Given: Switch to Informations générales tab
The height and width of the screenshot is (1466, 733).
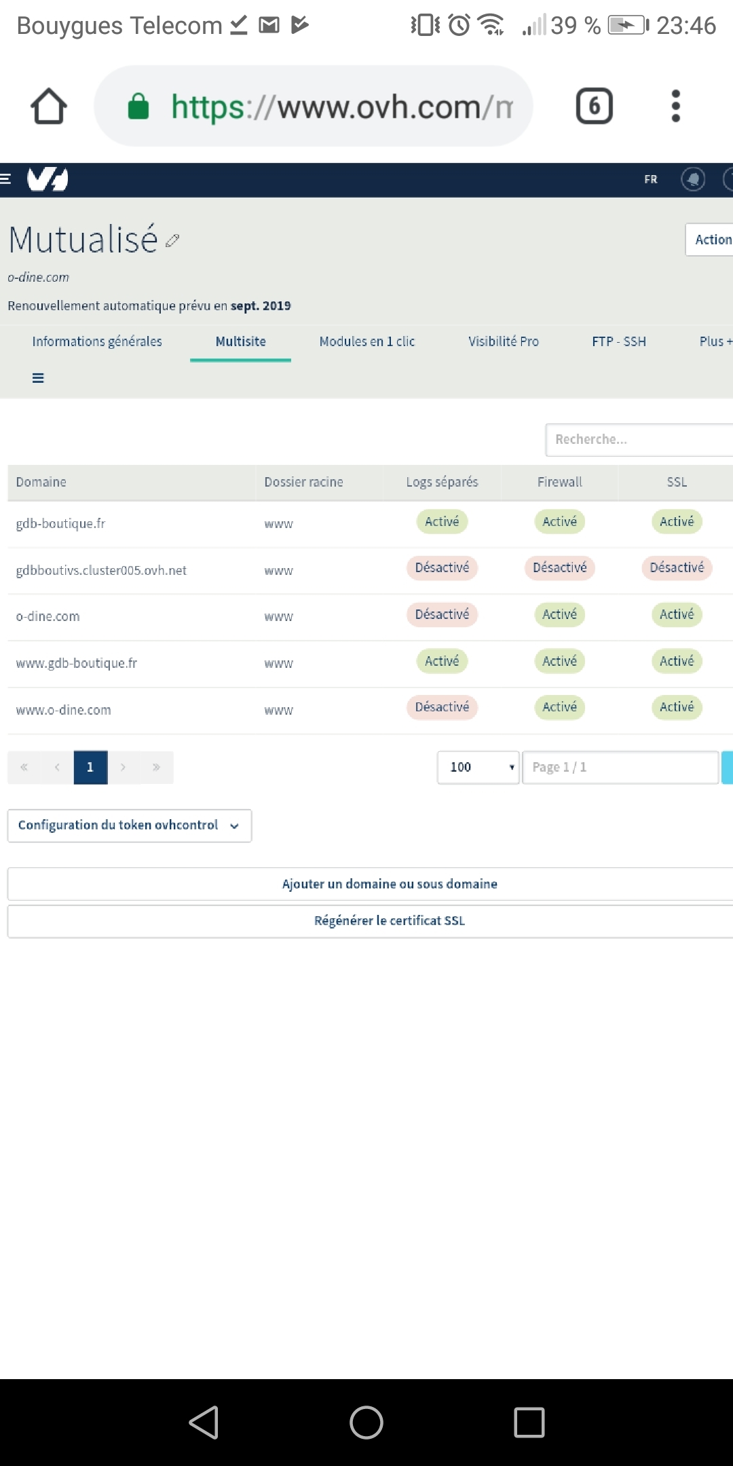Looking at the screenshot, I should (x=97, y=341).
